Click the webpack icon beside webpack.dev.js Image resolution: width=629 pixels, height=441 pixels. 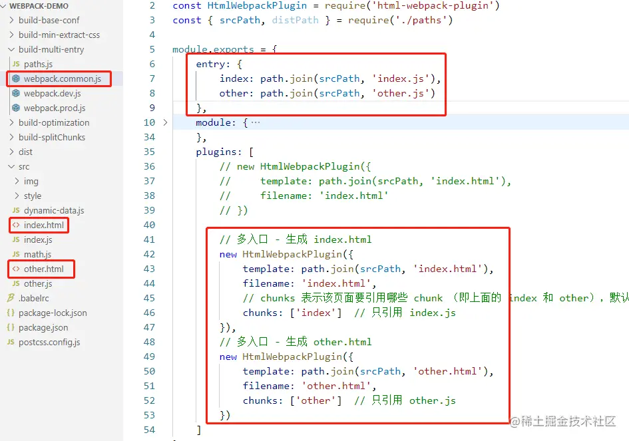[x=16, y=93]
